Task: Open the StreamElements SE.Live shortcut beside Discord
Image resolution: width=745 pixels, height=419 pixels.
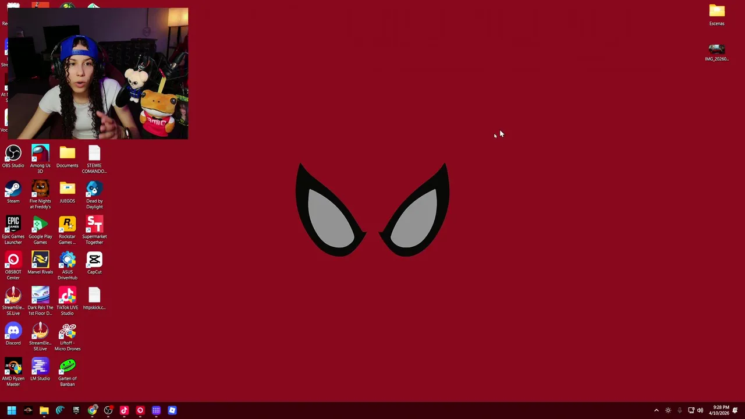Action: pyautogui.click(x=40, y=336)
